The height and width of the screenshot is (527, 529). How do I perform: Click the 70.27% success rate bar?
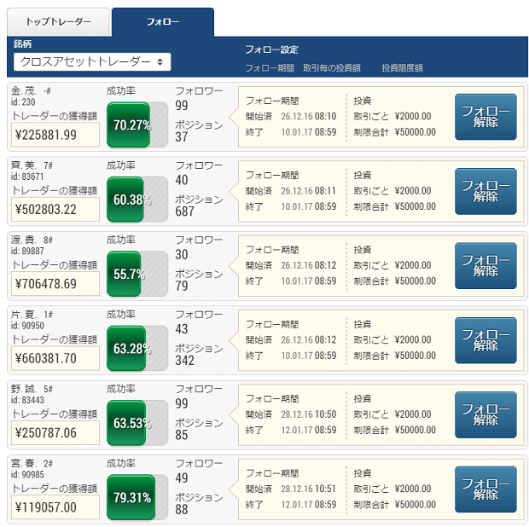[137, 125]
